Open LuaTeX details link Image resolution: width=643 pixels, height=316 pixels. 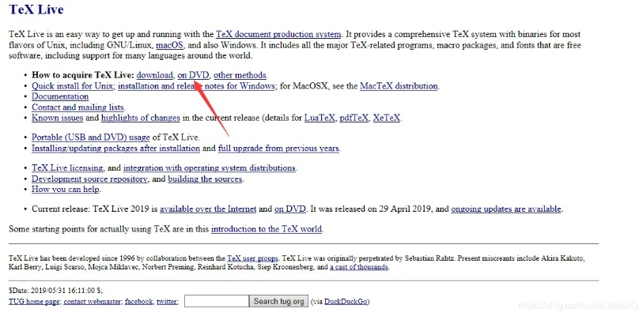coord(320,118)
